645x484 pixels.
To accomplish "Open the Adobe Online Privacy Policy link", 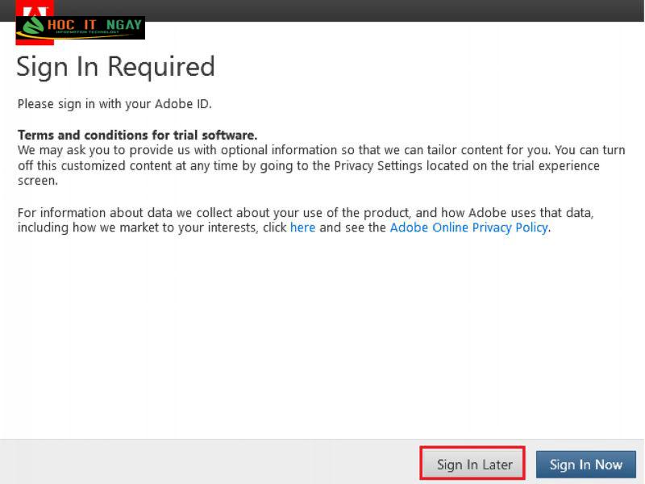I will [x=469, y=227].
